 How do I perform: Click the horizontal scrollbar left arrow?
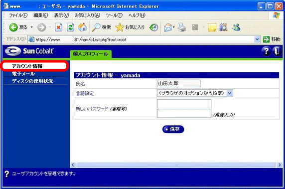coord(73,165)
